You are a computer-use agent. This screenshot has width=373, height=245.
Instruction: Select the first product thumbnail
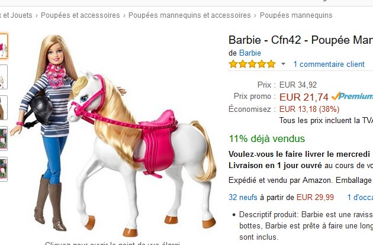tap(4, 46)
